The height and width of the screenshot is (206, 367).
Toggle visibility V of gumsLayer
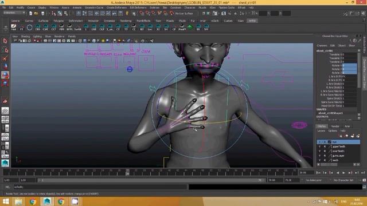click(x=320, y=156)
